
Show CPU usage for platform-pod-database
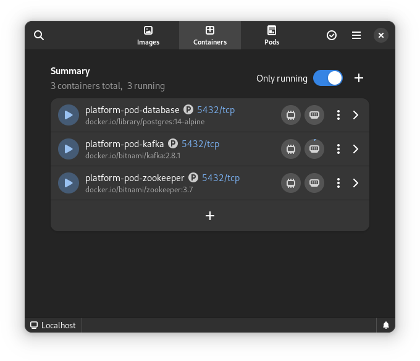coord(290,115)
